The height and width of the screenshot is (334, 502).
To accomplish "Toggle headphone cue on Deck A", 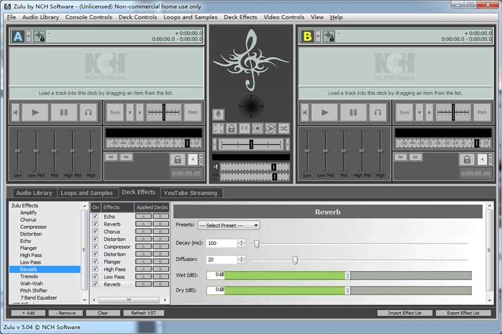I will tap(88, 112).
